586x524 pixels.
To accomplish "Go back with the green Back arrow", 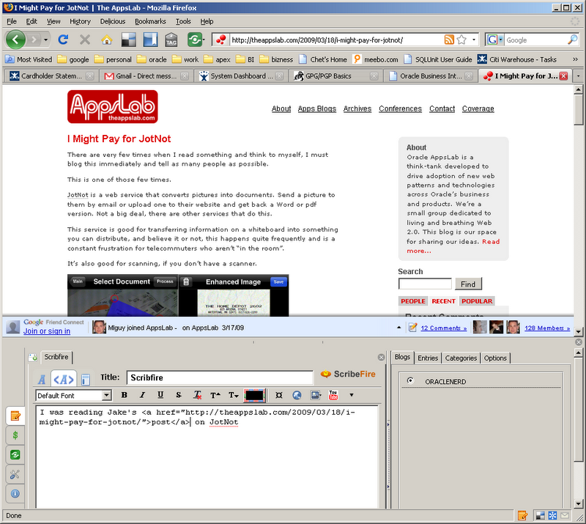I will (15, 40).
